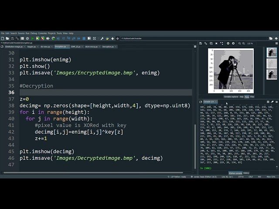Viewport: 279px width, 209px height.
Task: Open Plots pane hamburger options menu
Action: click(276, 44)
